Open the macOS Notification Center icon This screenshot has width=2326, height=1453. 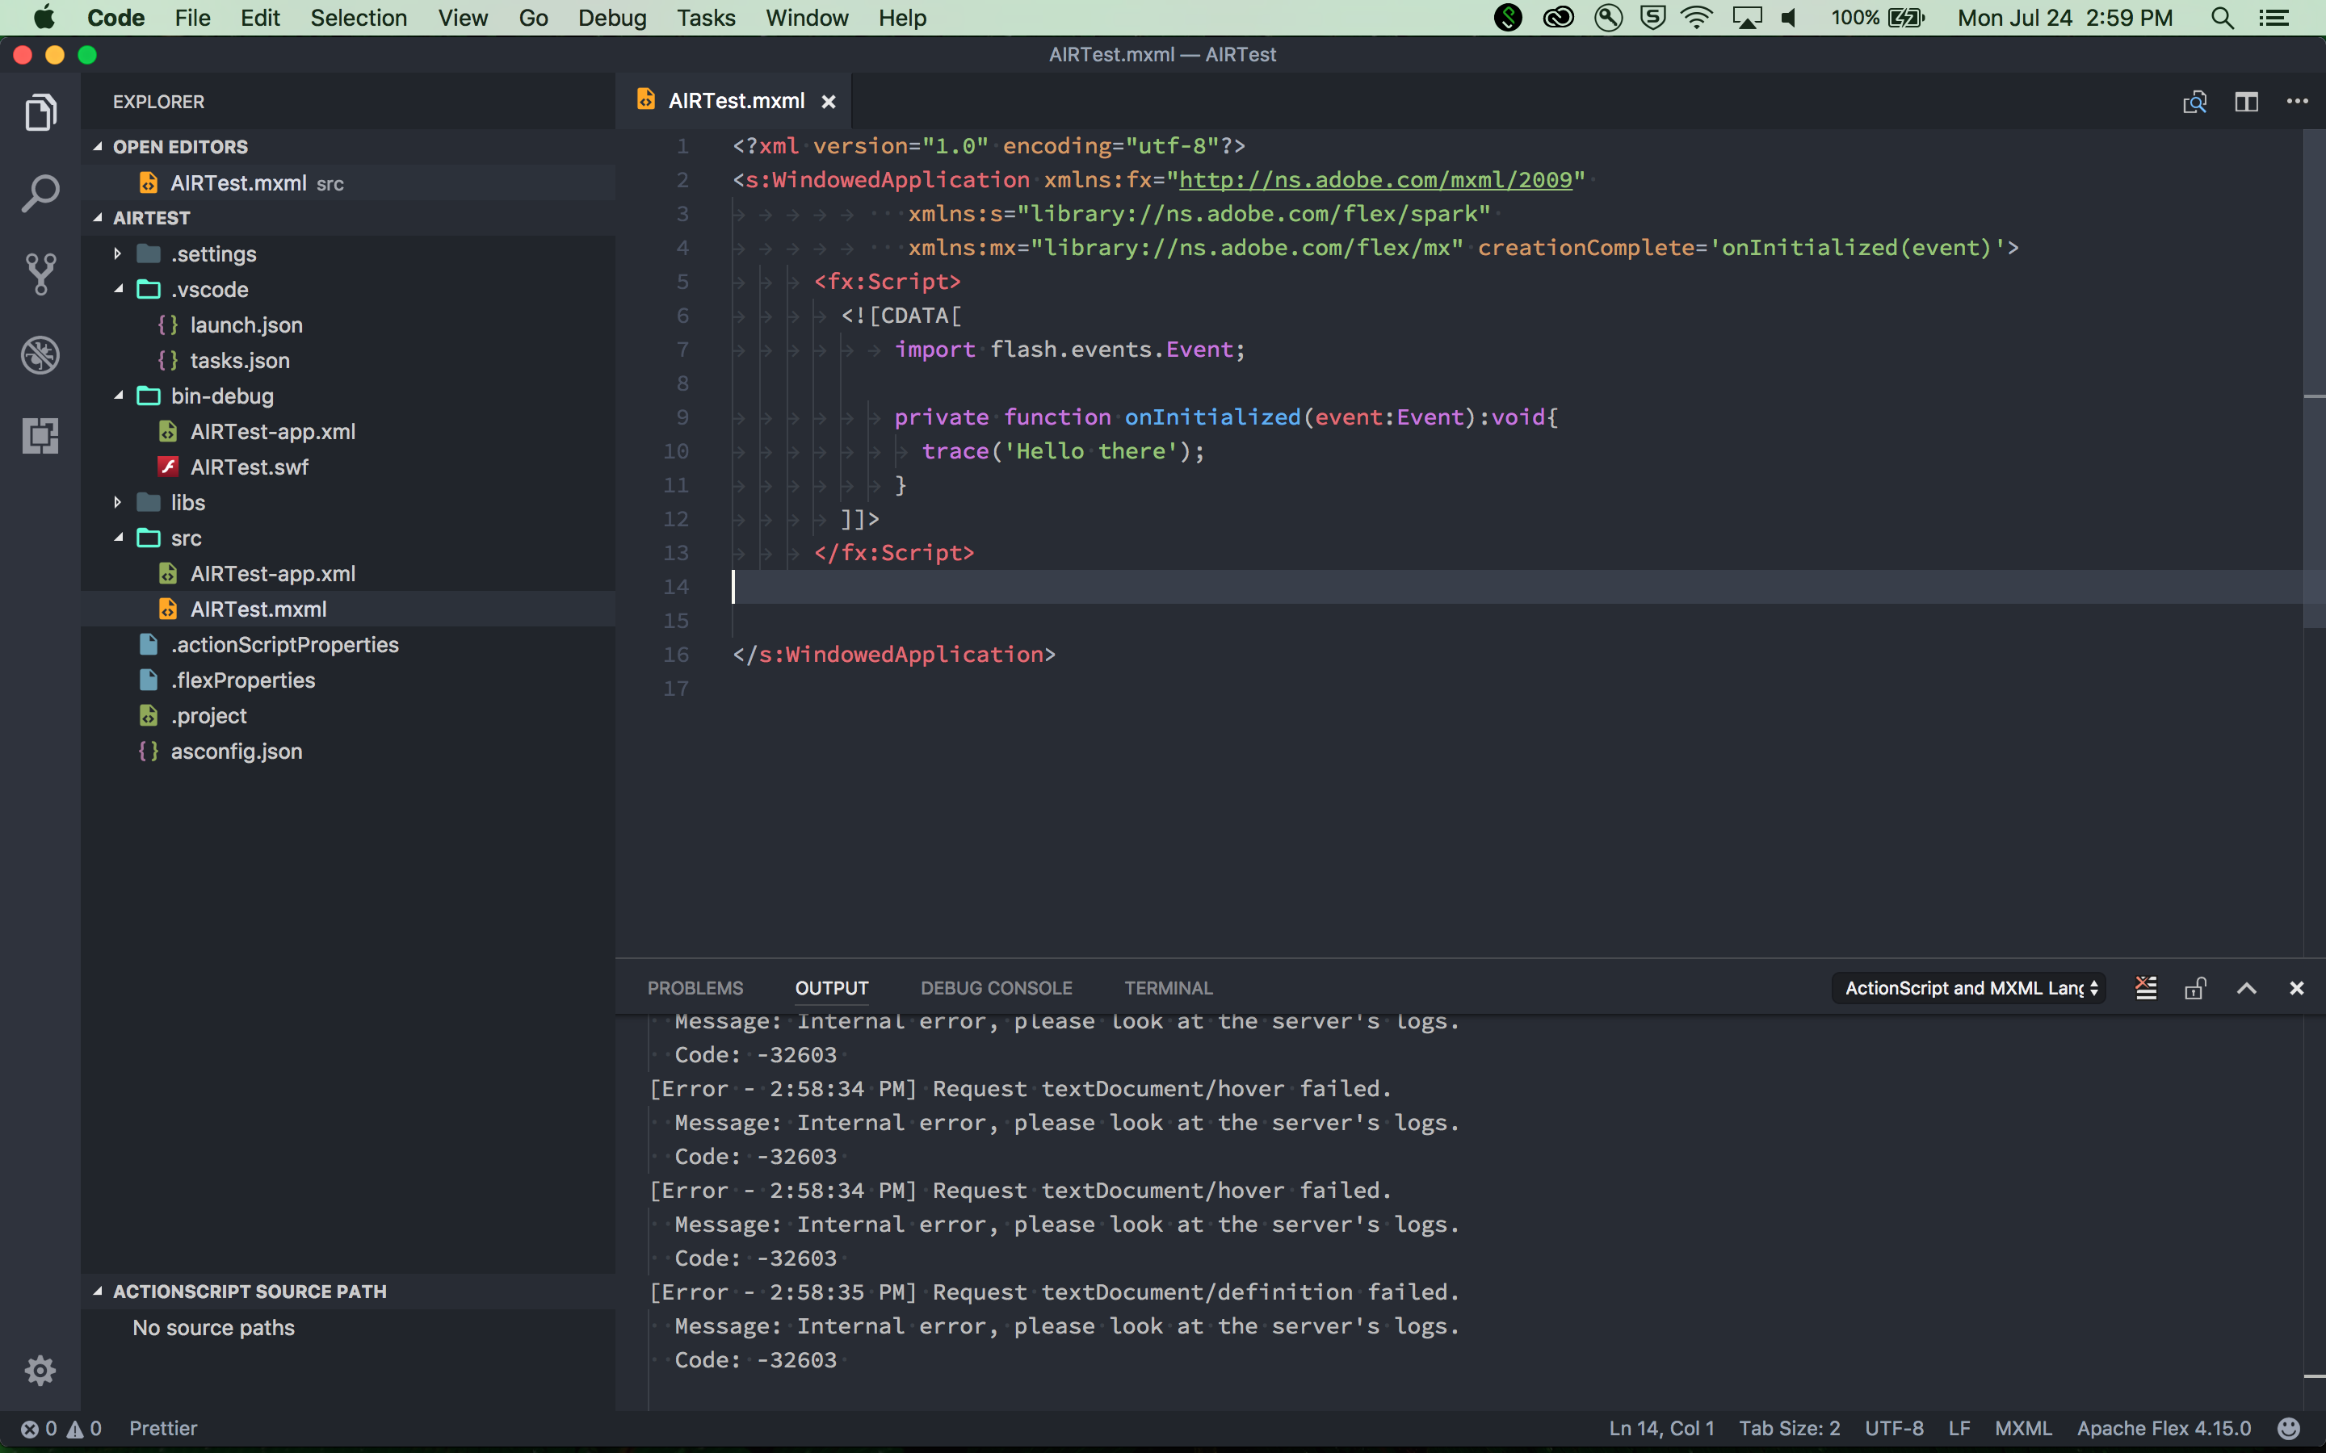[2274, 19]
